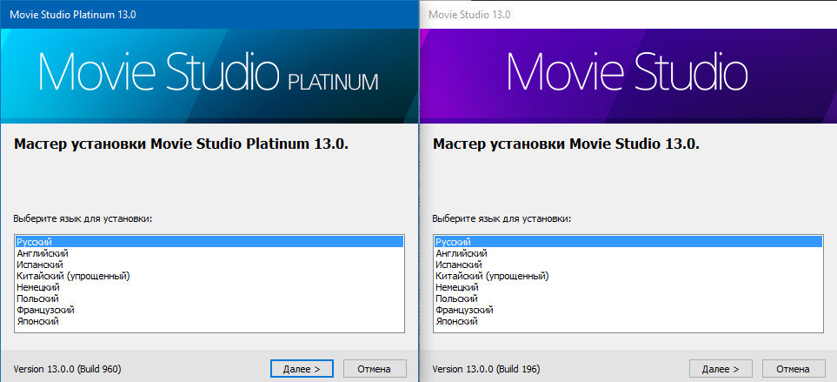Click Отмена in the Movie Studio Platinum installer
This screenshot has width=837, height=382.
click(375, 369)
